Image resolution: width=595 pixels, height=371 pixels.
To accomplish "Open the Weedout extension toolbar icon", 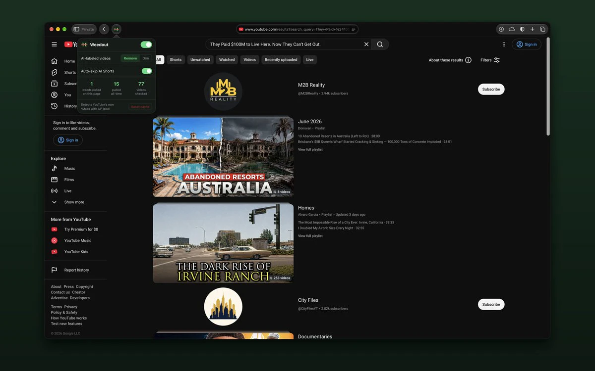I will 116,29.
